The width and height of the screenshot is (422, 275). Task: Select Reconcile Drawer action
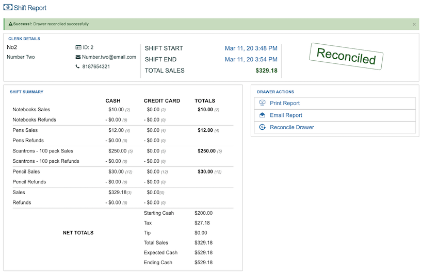pyautogui.click(x=291, y=127)
